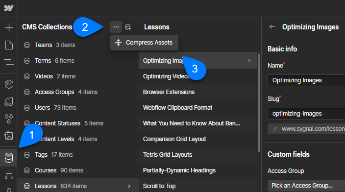Open the Videos collection
The width and height of the screenshot is (345, 192).
click(78, 76)
